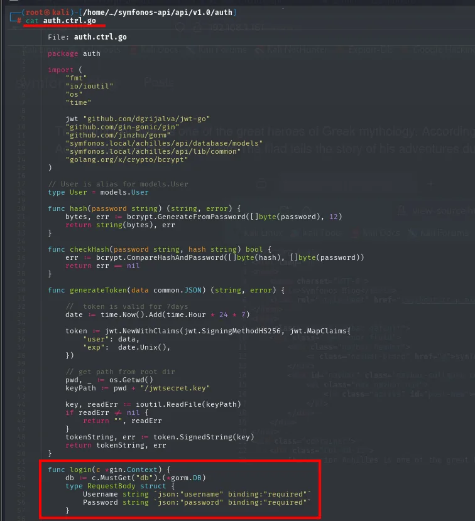This screenshot has width=475, height=521.
Task: Click the 'package auth' line
Action: tap(74, 53)
